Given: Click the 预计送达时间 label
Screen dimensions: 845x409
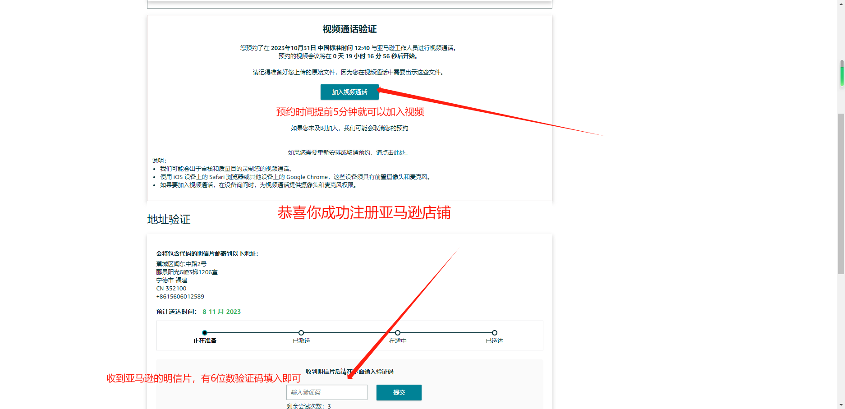Looking at the screenshot, I should point(177,312).
